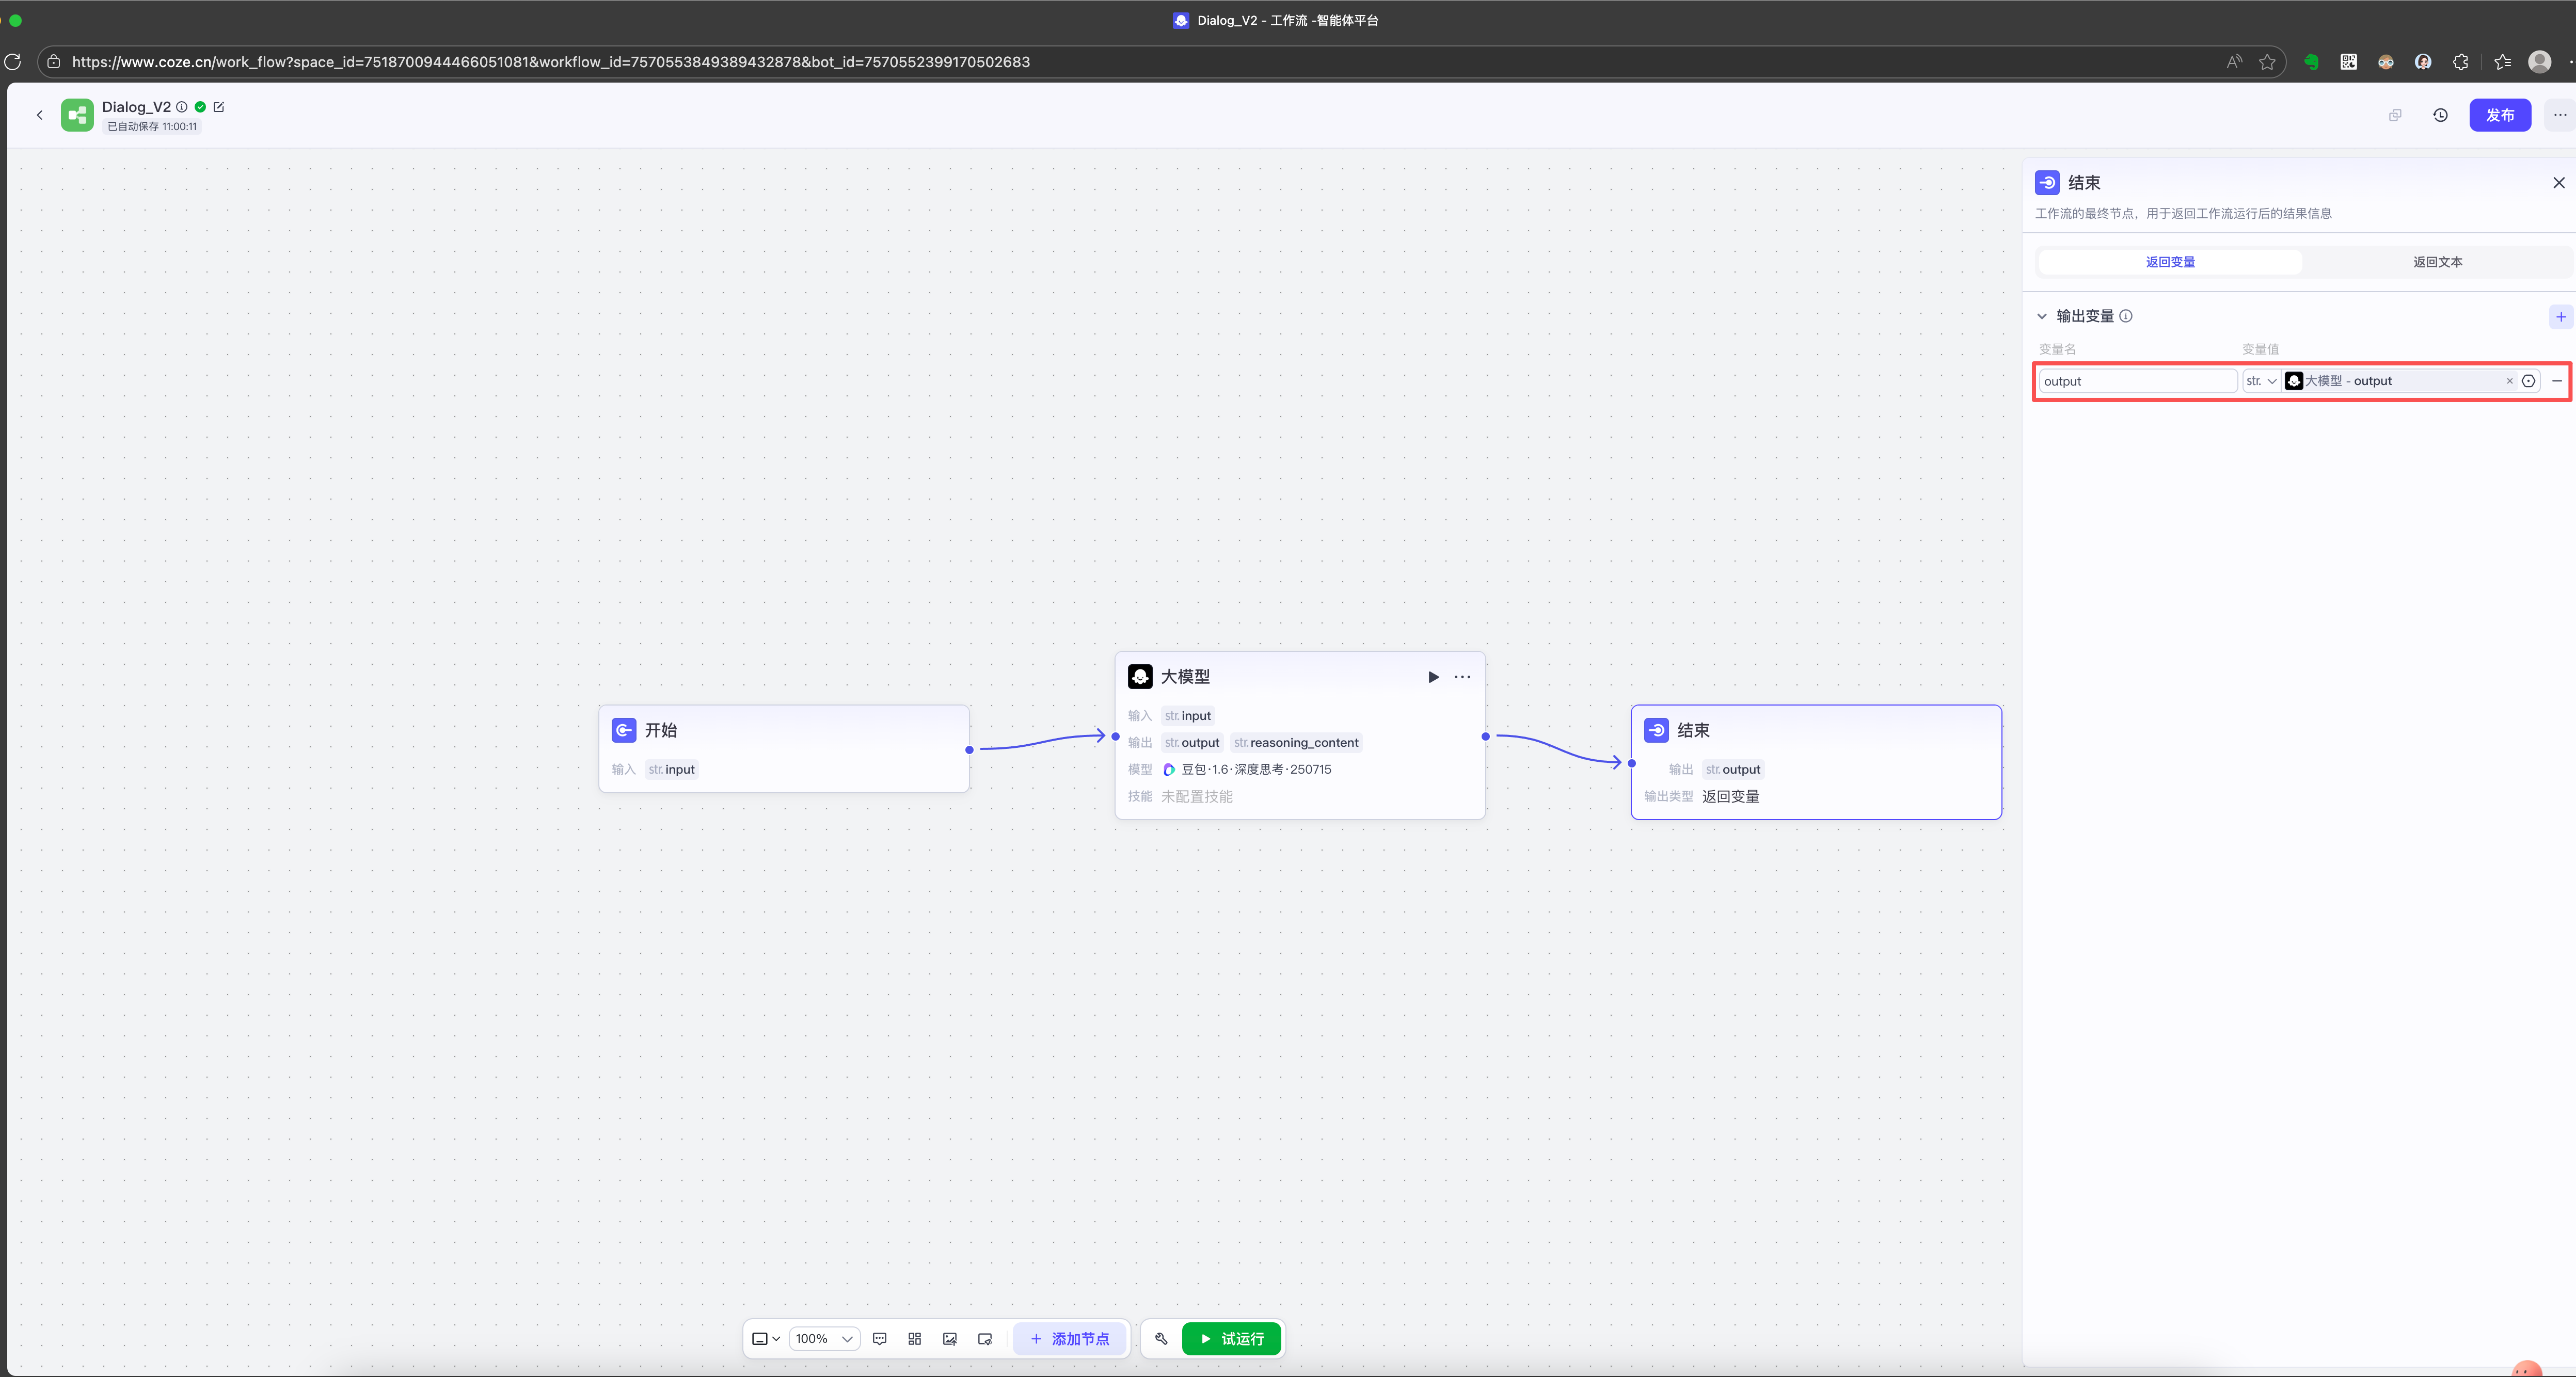This screenshot has width=2576, height=1377.
Task: Open the 大模型 node three-dot menu
Action: click(x=1462, y=677)
